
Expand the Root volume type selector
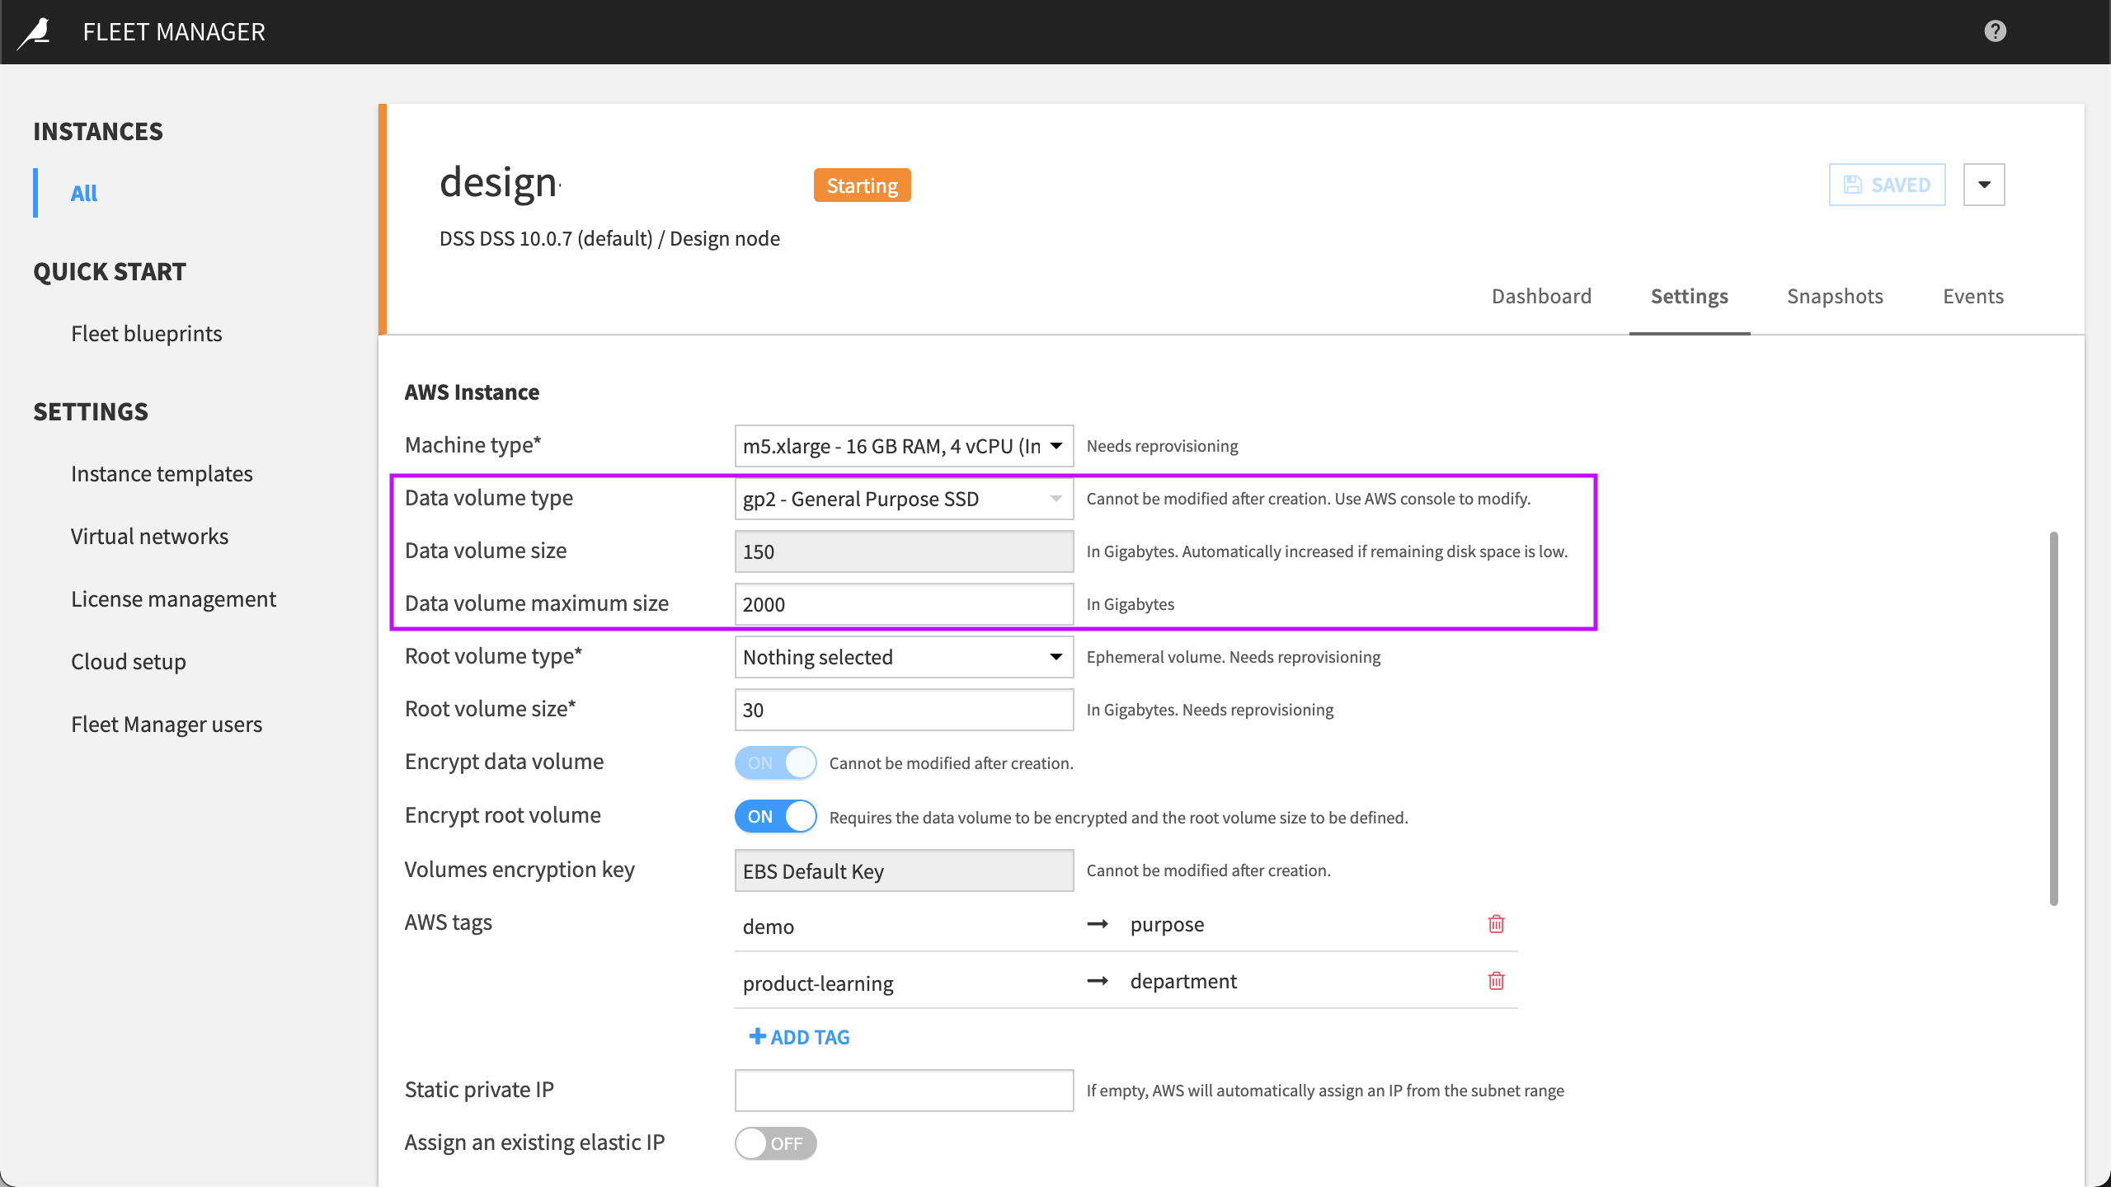(1055, 657)
